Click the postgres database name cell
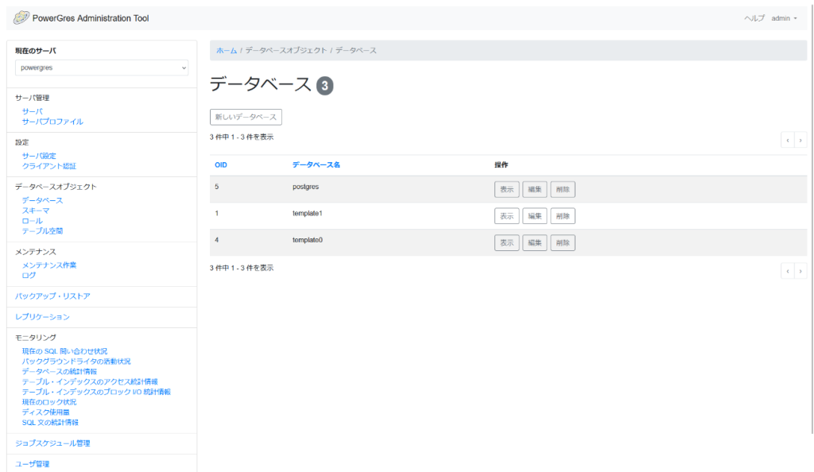Viewport: 814px width, 472px height. [306, 187]
